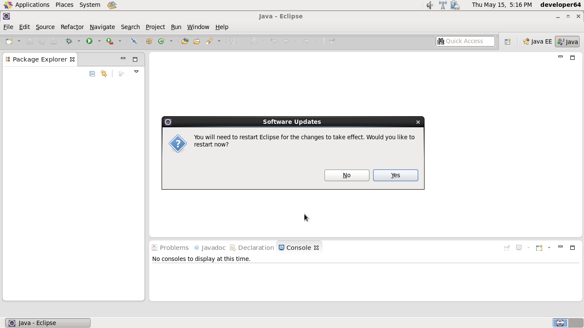The width and height of the screenshot is (584, 328).
Task: Toggle Skip All Breakpoints in the toolbar
Action: click(134, 41)
